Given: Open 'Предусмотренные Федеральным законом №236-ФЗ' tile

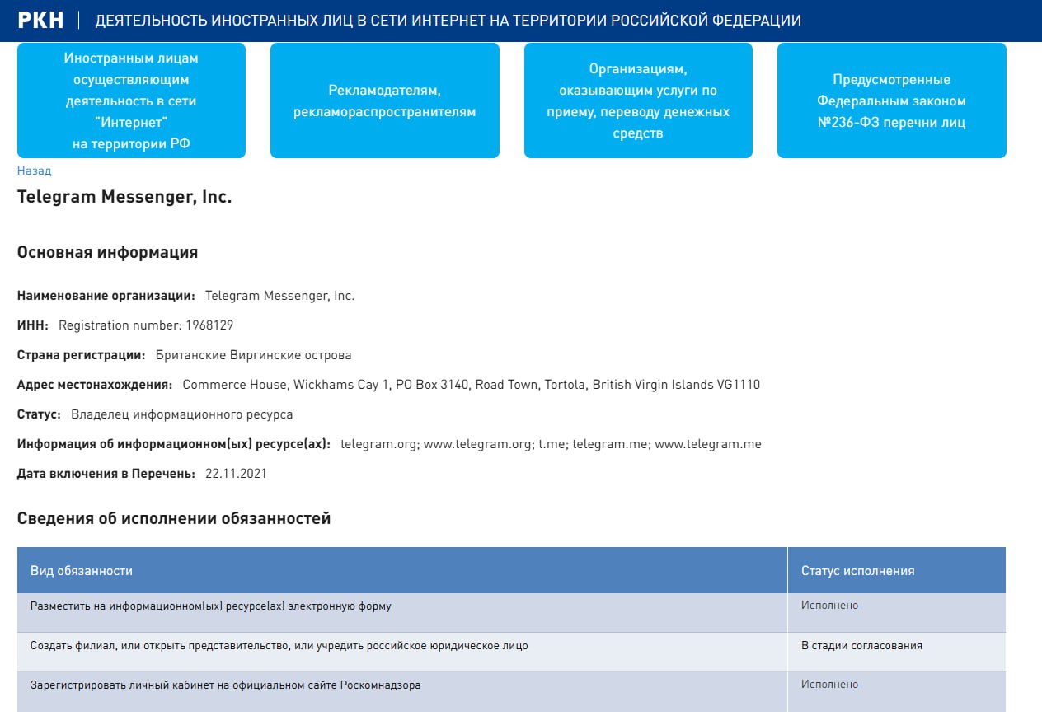Looking at the screenshot, I should point(891,101).
